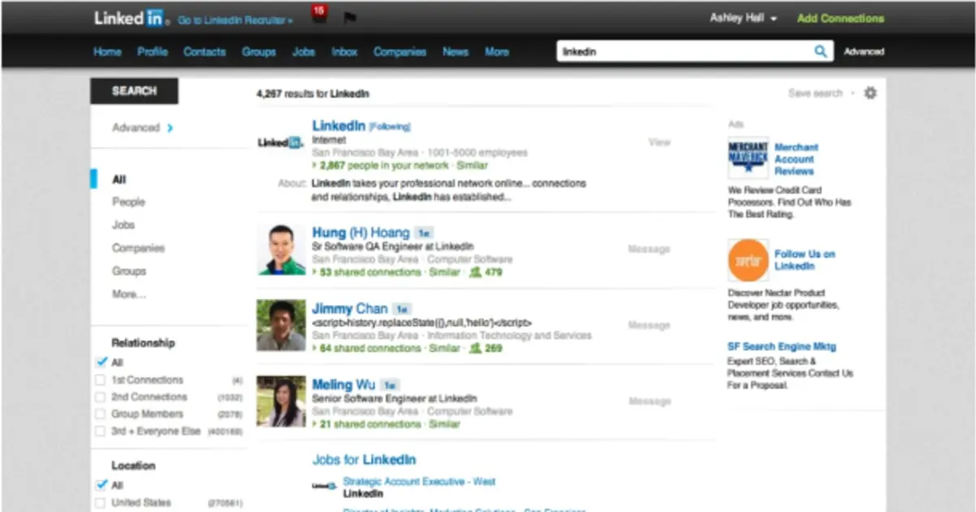Enable 3rd + Everyone Else filter
This screenshot has width=976, height=512.
click(100, 432)
